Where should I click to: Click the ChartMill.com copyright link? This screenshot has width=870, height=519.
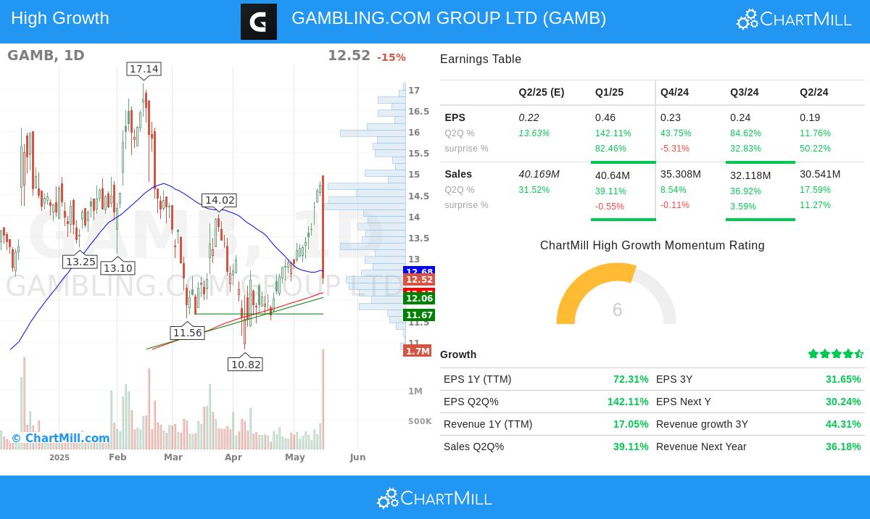60,438
